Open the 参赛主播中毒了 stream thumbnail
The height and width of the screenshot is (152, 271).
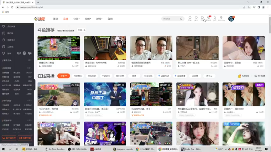[105, 94]
